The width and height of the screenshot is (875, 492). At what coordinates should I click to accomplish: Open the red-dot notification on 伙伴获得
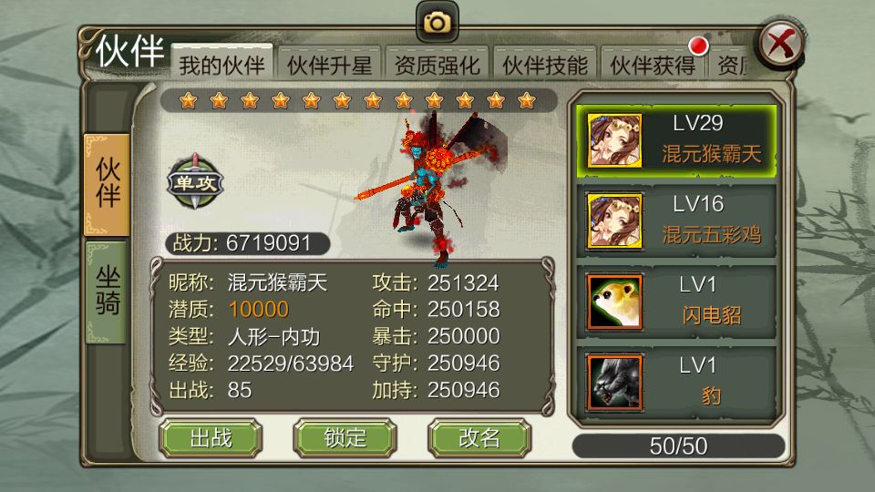(x=698, y=46)
